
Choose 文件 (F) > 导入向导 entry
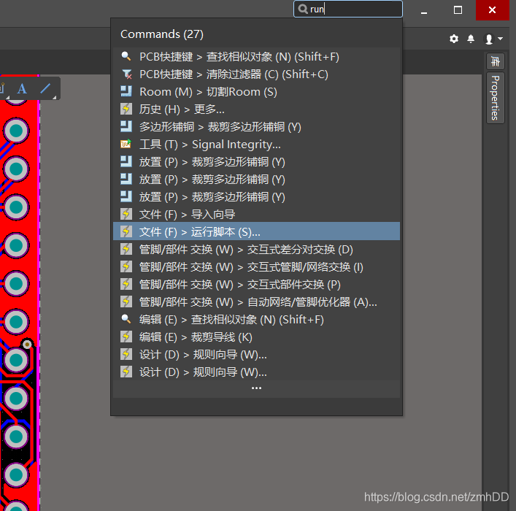(x=256, y=215)
